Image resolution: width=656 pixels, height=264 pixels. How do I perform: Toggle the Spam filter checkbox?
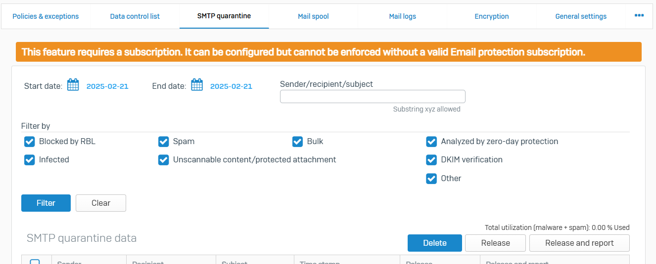click(x=164, y=142)
